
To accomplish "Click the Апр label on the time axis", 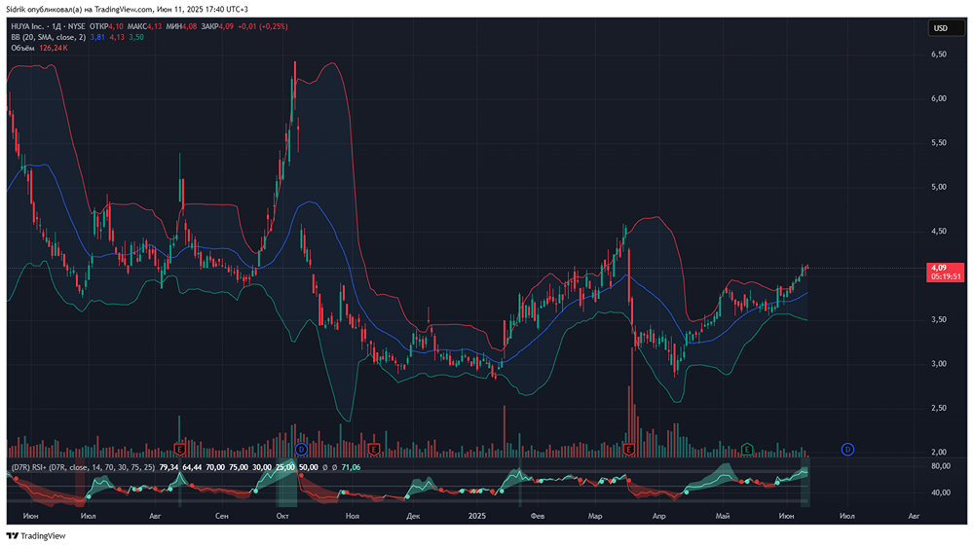I will [659, 516].
